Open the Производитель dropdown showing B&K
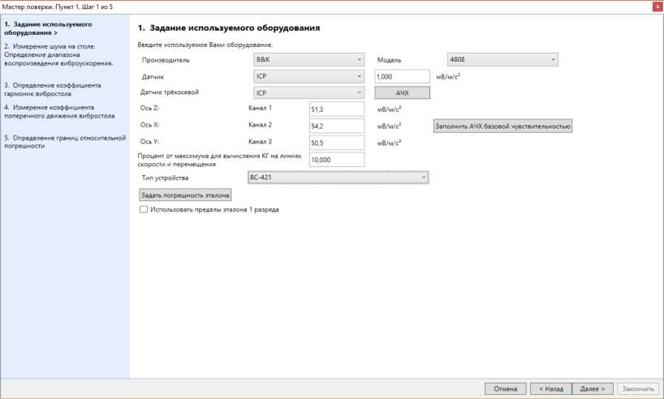 point(308,60)
